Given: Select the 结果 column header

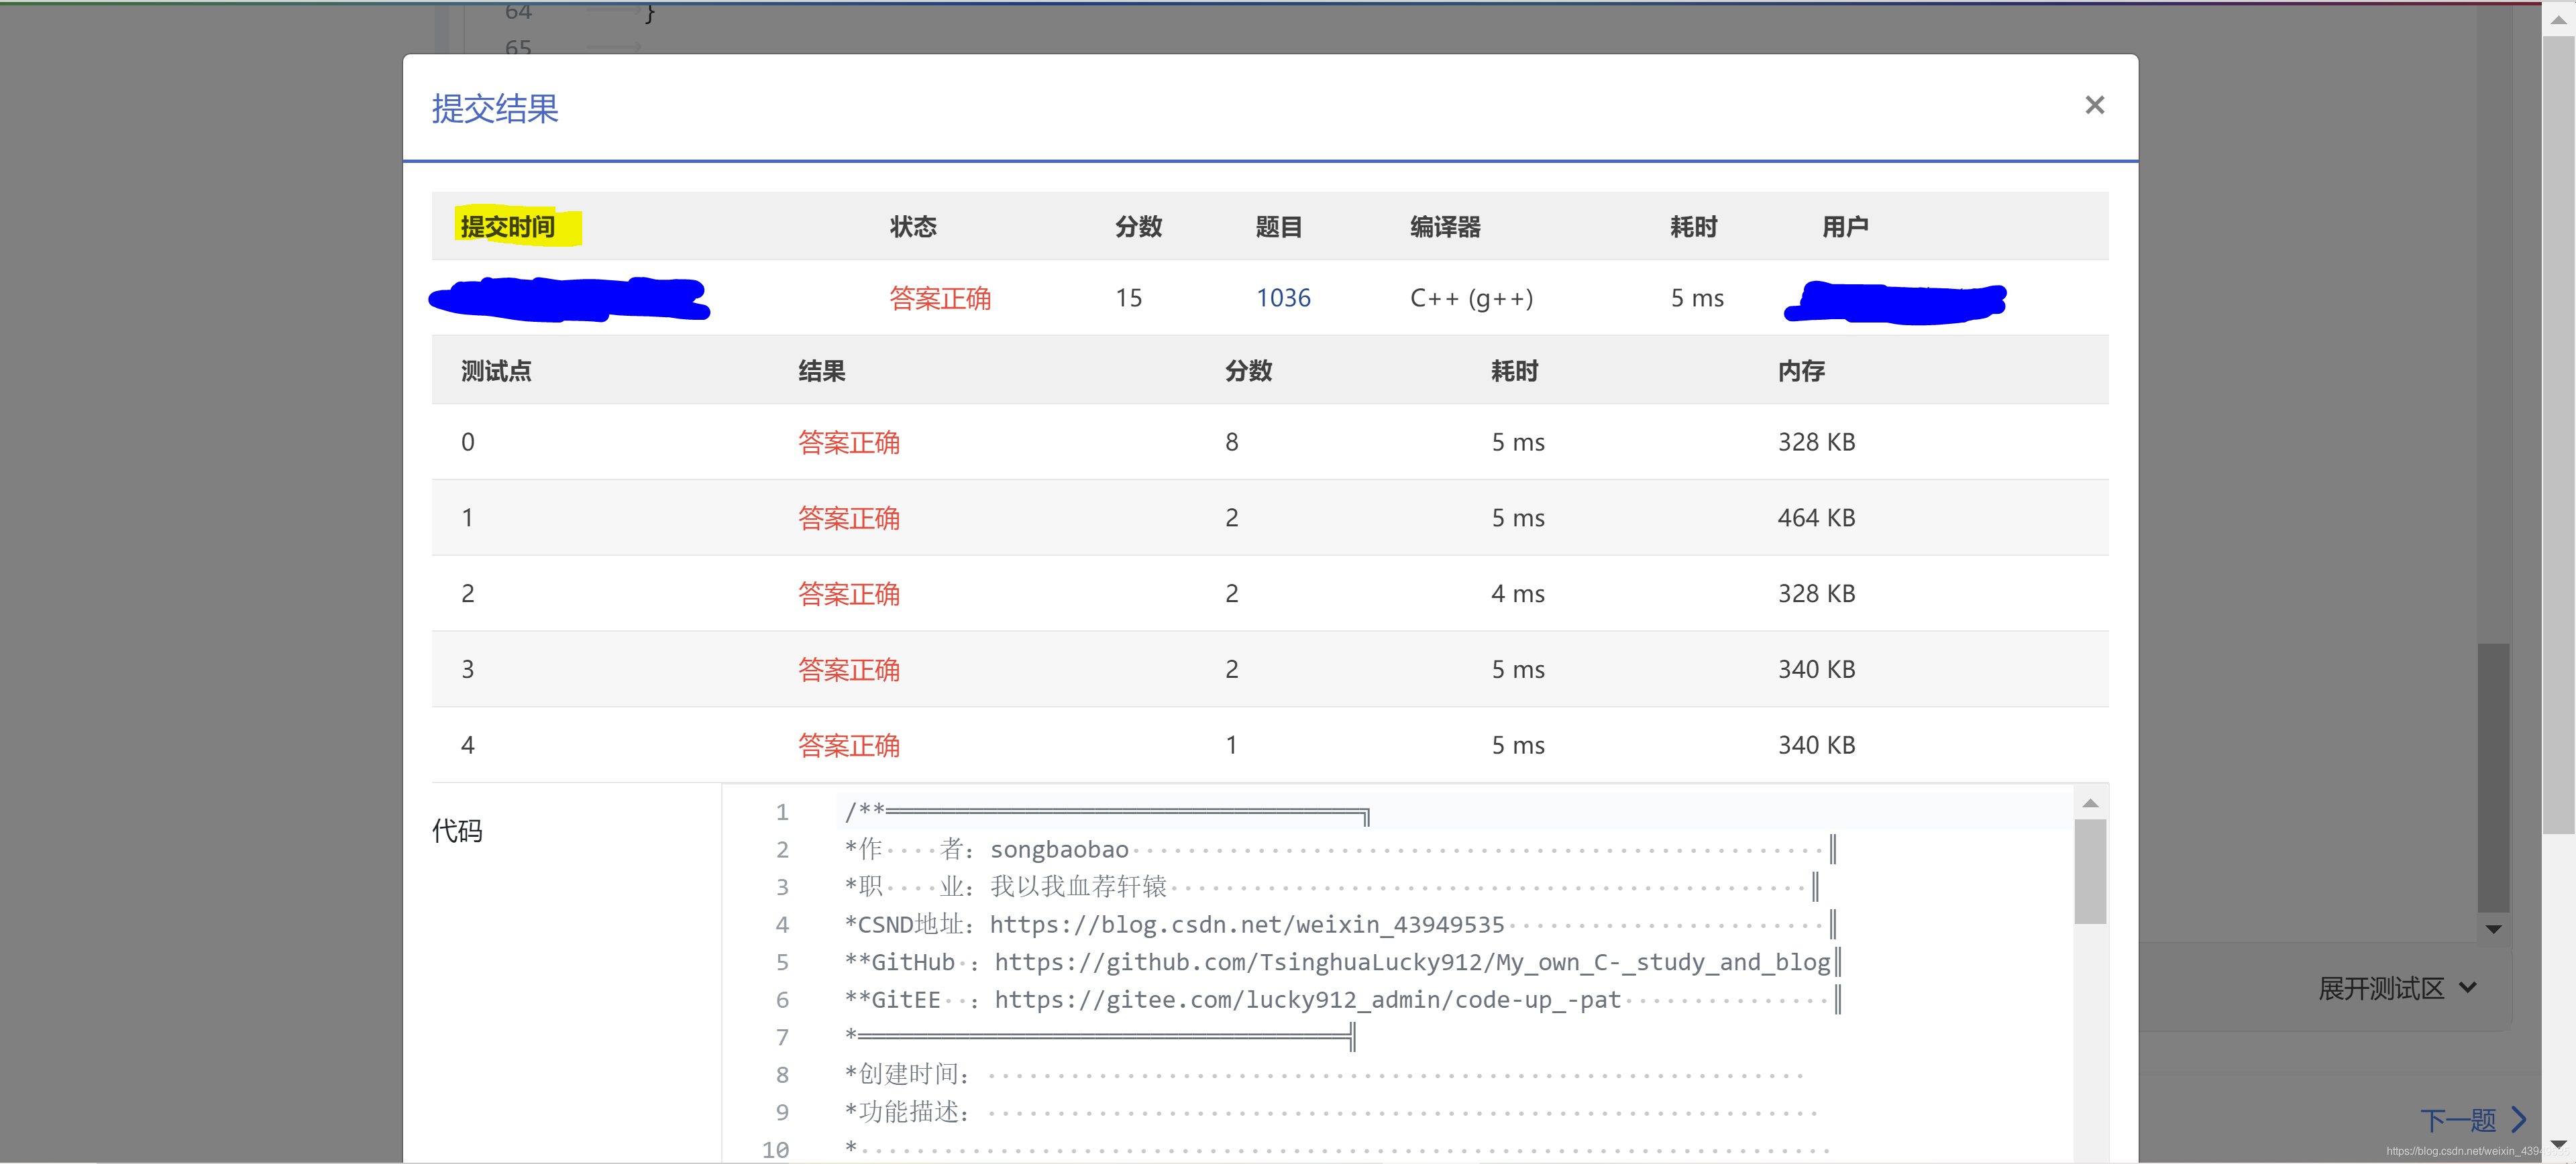Looking at the screenshot, I should coord(821,371).
